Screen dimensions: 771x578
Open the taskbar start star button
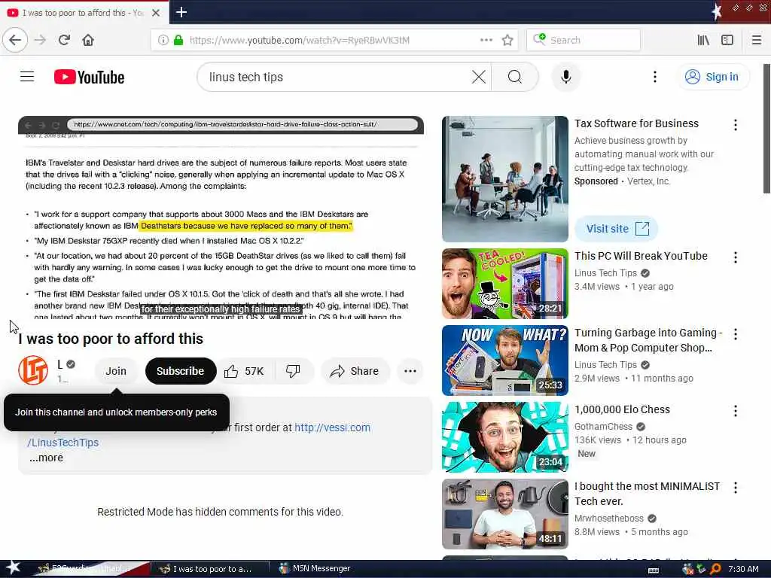click(x=13, y=567)
